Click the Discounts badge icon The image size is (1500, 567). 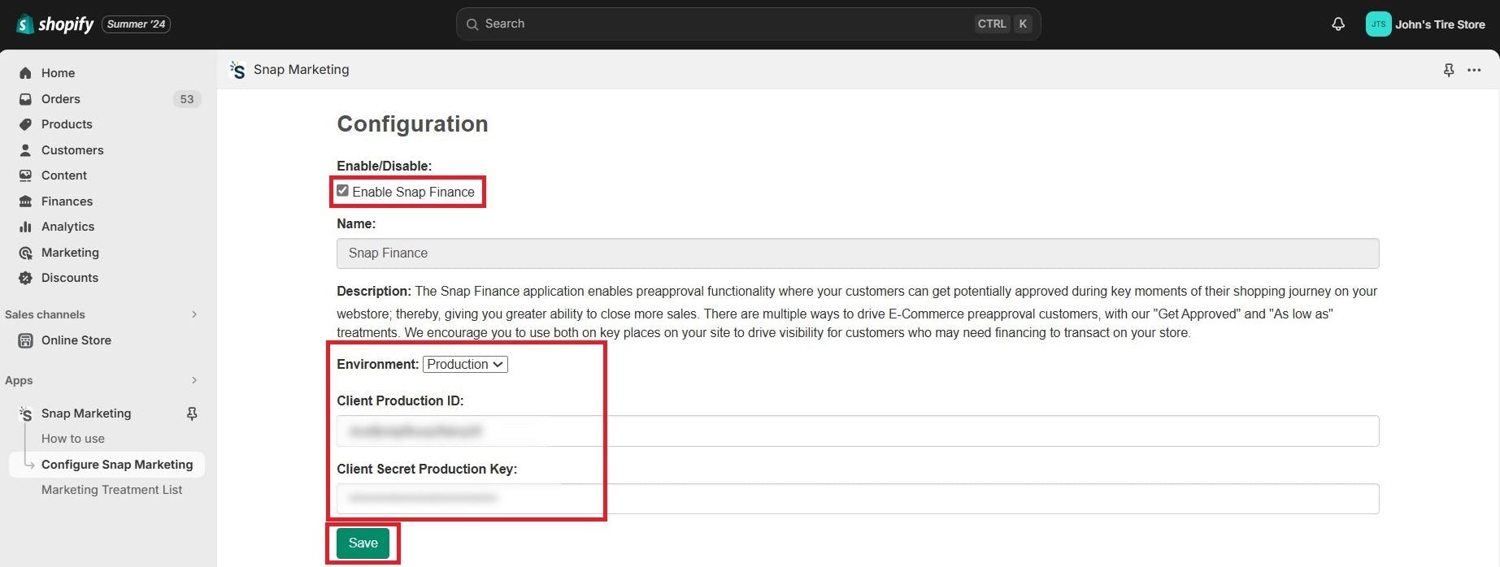(x=25, y=278)
